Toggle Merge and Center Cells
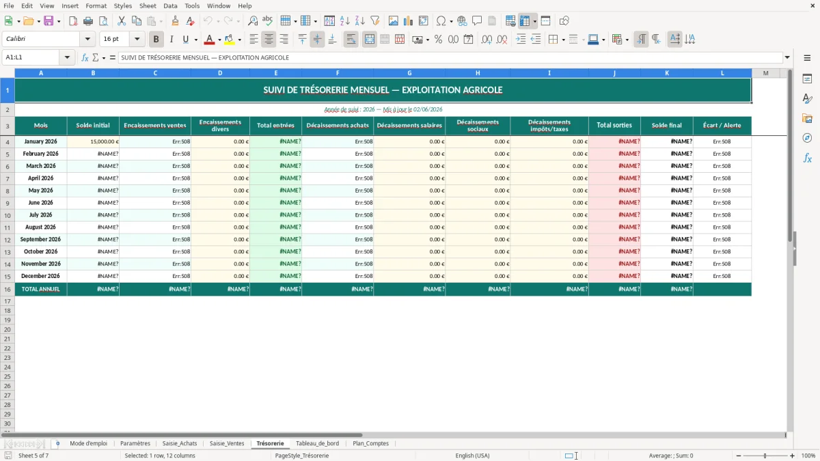 coord(370,40)
